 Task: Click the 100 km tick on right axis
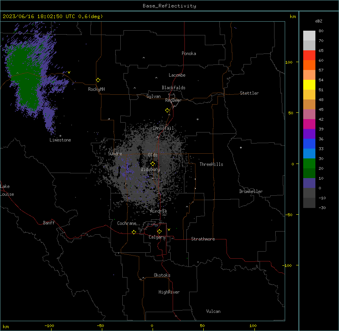click(289, 62)
